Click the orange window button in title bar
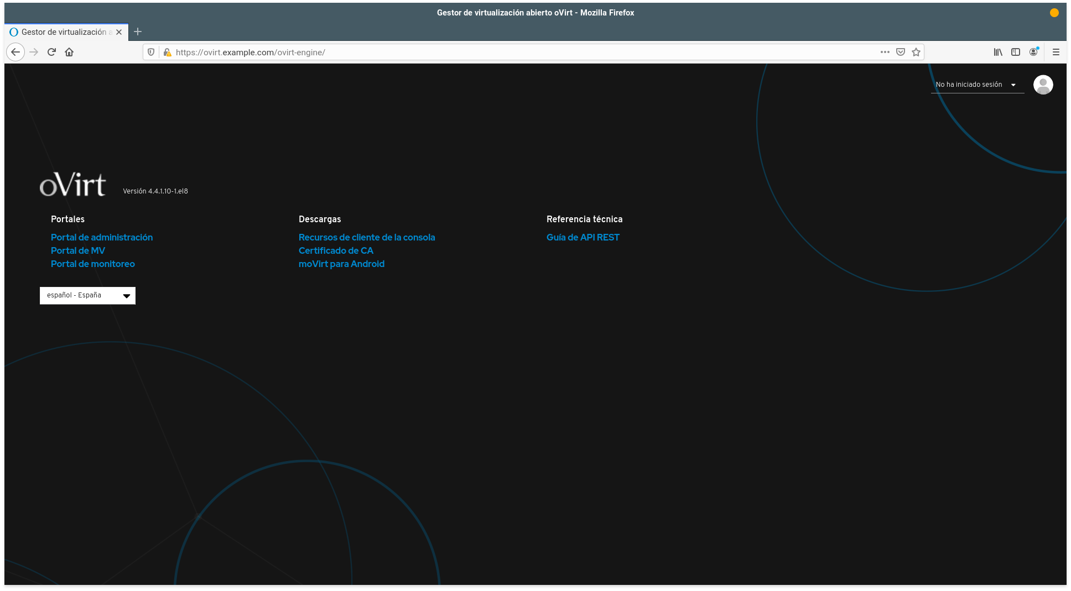The image size is (1071, 591). coord(1054,13)
